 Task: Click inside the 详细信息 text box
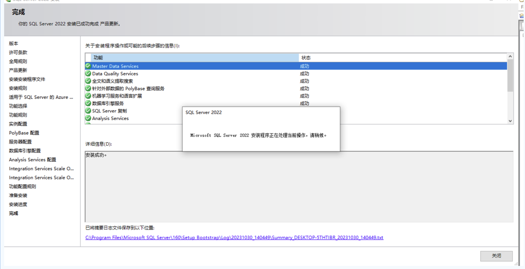click(299, 187)
